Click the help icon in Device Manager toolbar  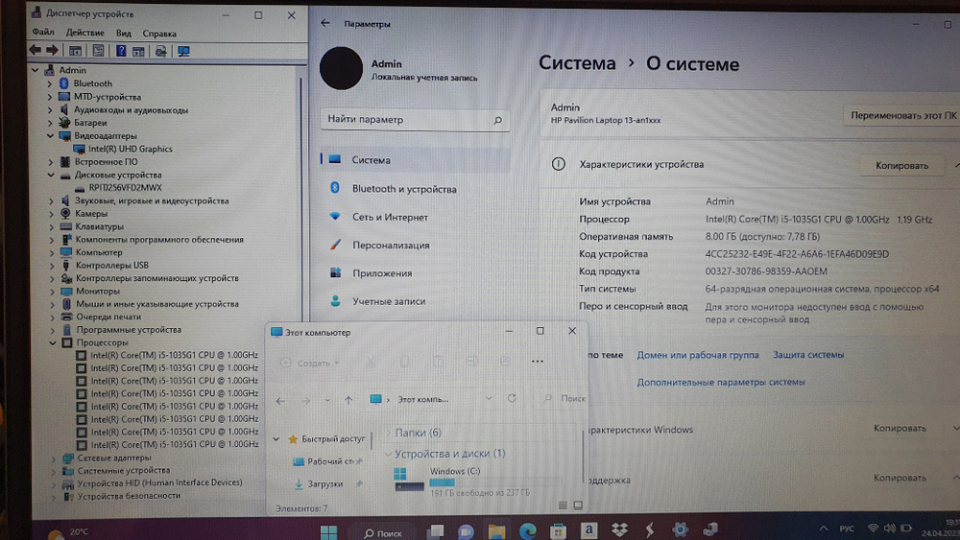(121, 51)
